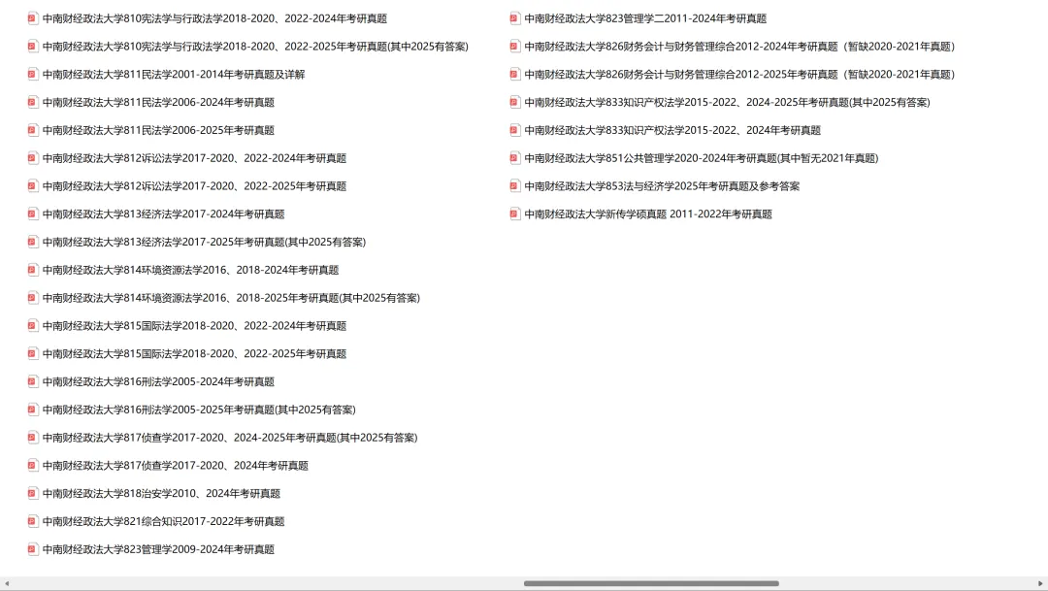This screenshot has width=1048, height=591.
Task: Click PDF icon of 812诉讼法学 2022-2025年 file
Action: [x=32, y=186]
